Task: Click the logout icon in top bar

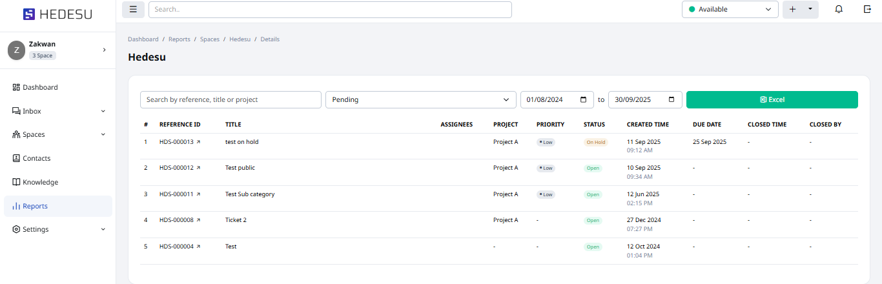Action: click(x=867, y=9)
